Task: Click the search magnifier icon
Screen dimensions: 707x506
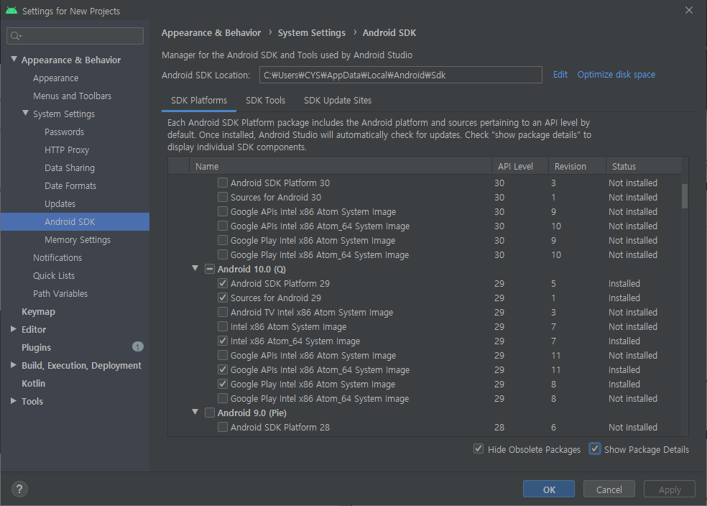Action: click(x=16, y=36)
